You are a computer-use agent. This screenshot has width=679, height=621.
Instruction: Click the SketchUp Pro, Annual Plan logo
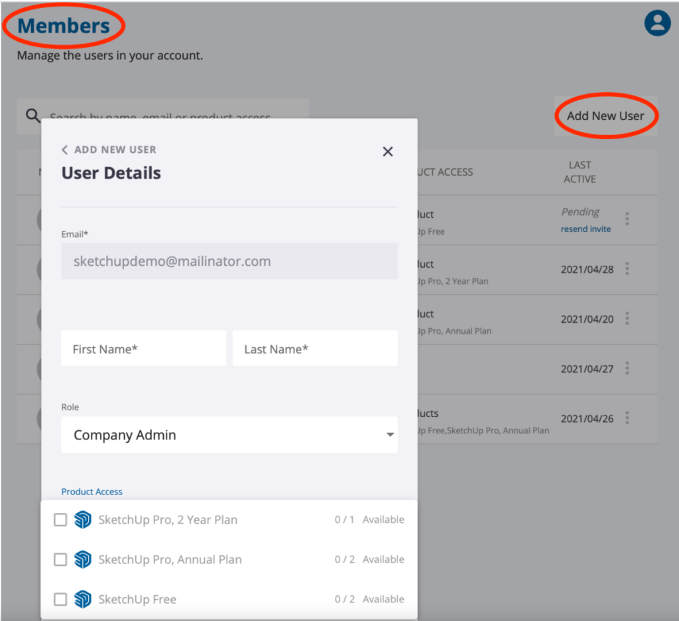click(x=83, y=559)
